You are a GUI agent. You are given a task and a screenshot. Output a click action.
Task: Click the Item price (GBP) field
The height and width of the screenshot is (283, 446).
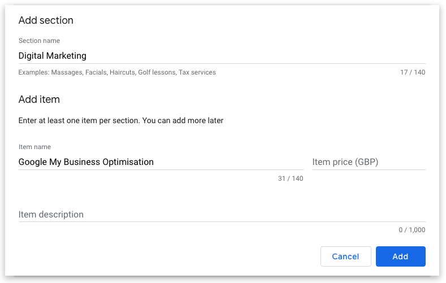(x=369, y=162)
